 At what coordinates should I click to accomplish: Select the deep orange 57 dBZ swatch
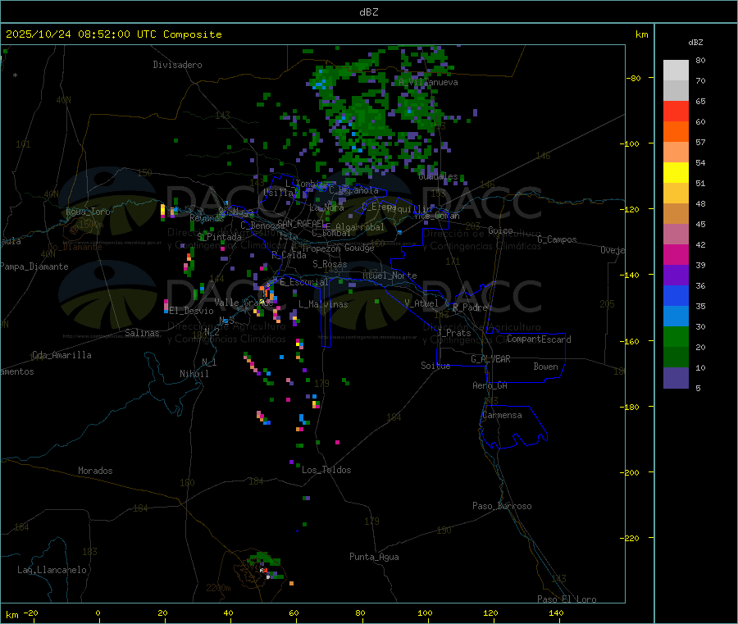(x=676, y=132)
